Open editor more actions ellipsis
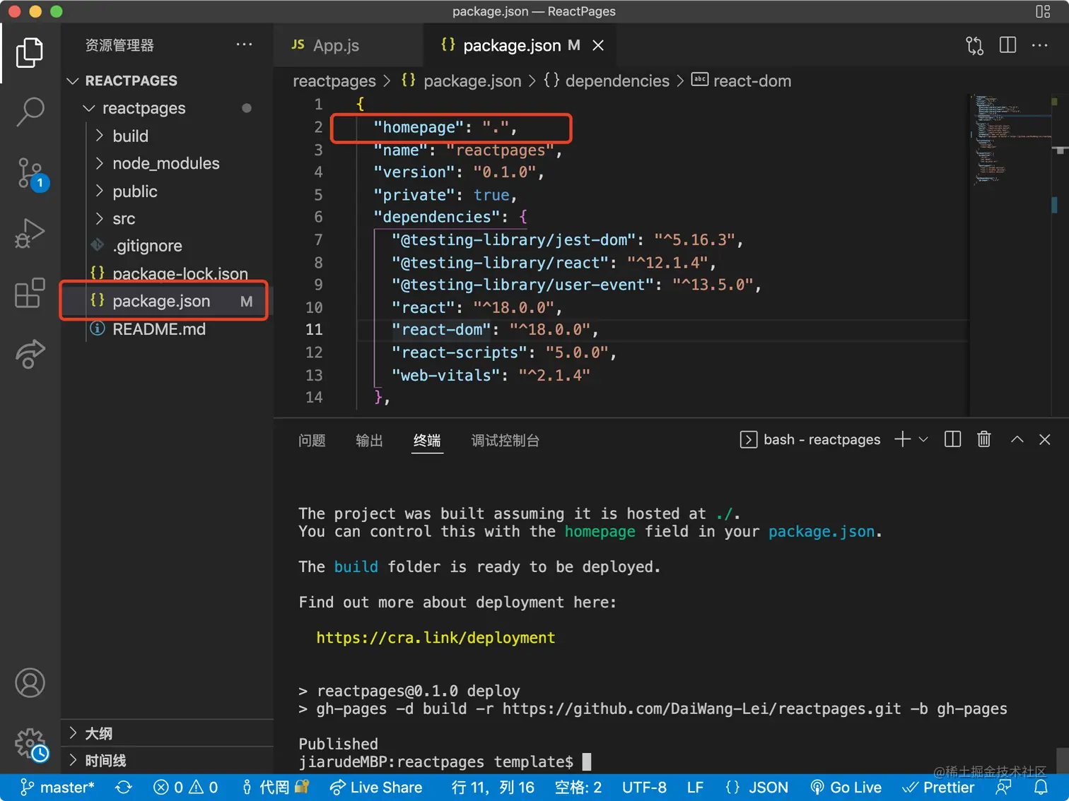The height and width of the screenshot is (801, 1069). [x=1040, y=45]
